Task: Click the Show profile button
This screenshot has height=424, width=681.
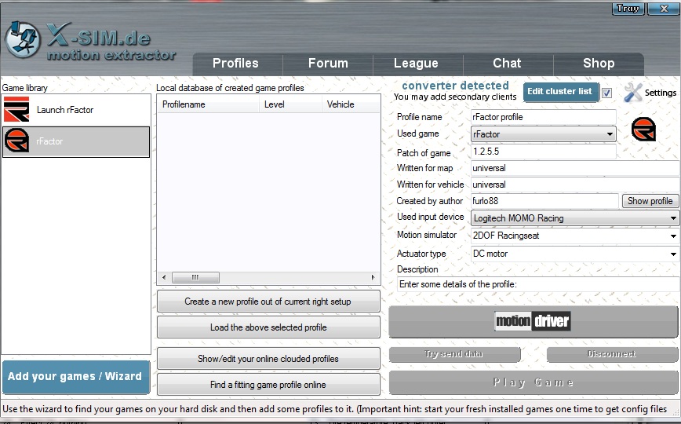Action: pyautogui.click(x=650, y=201)
